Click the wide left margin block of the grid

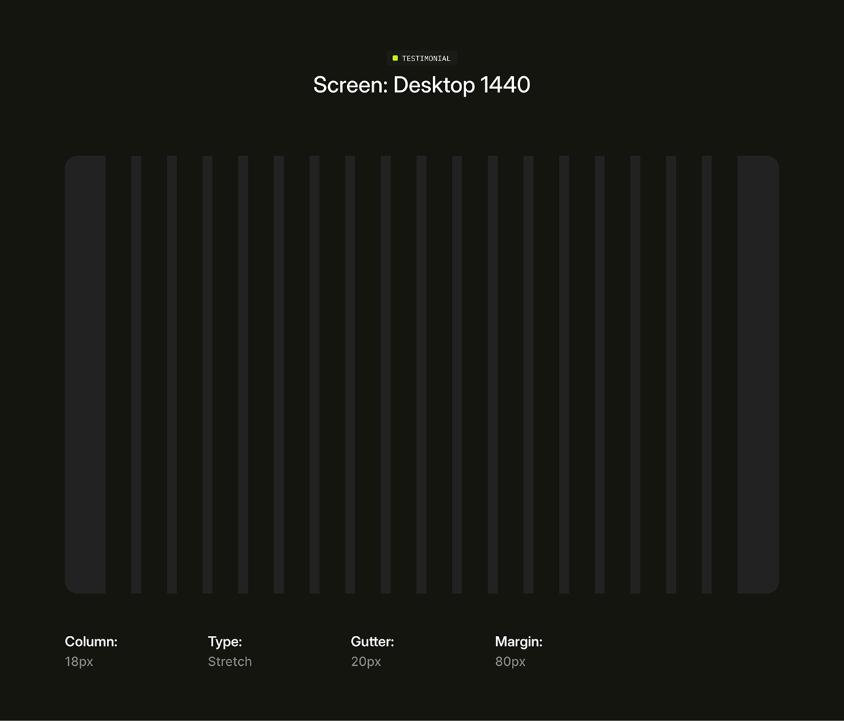85,374
